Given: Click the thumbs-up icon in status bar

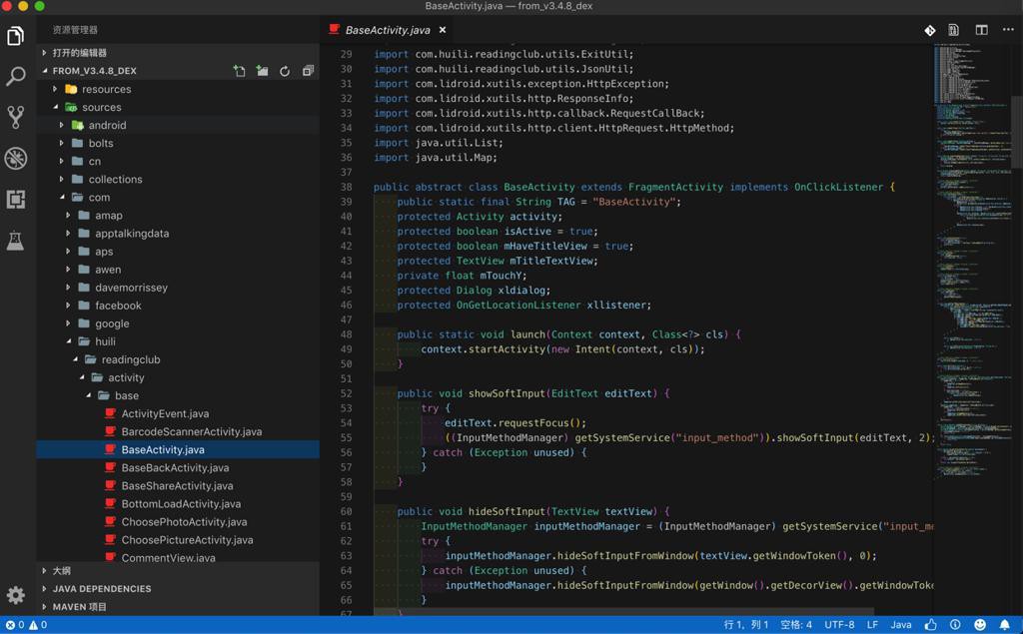Looking at the screenshot, I should coord(930,625).
